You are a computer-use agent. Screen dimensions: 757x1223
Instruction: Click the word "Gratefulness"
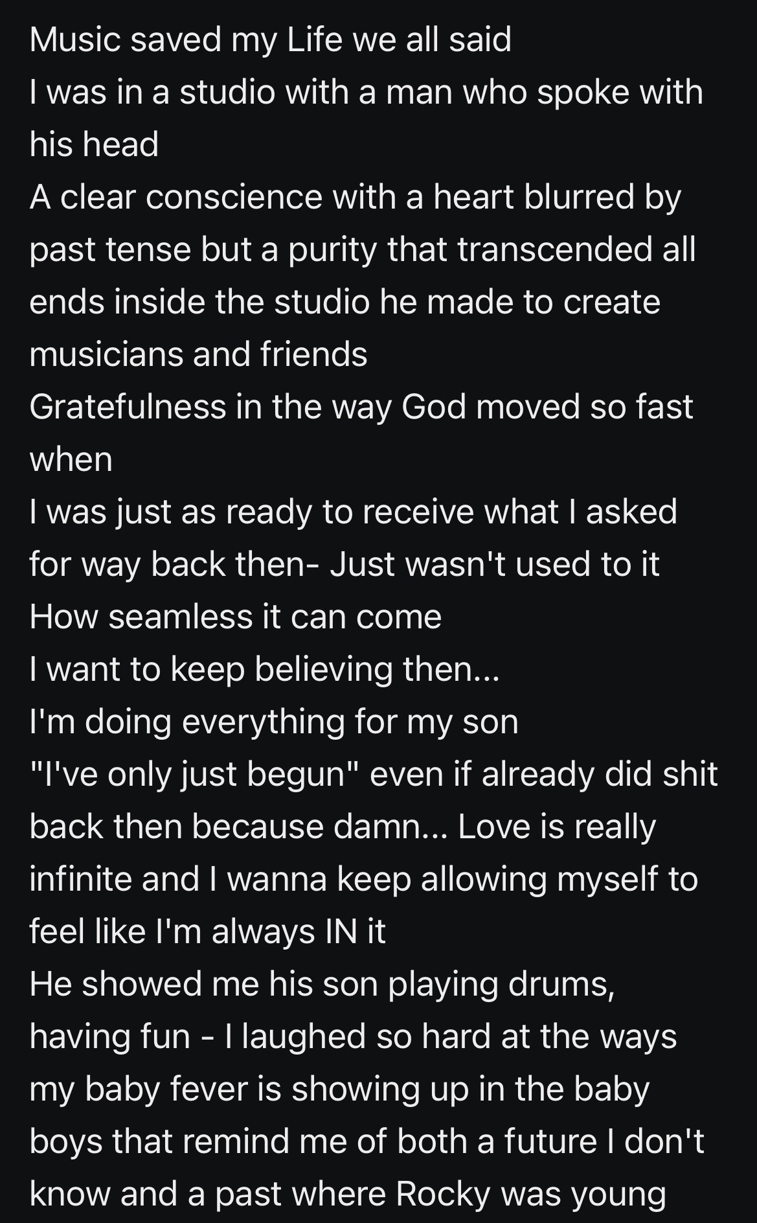click(127, 407)
